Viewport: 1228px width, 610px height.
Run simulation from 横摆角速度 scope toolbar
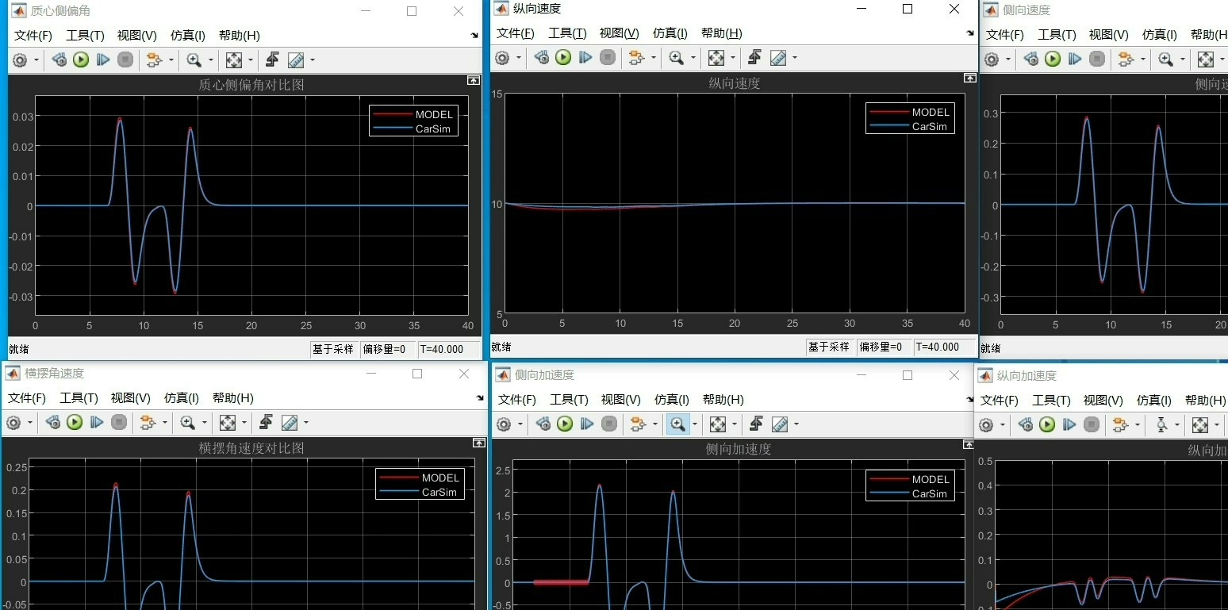pos(75,423)
